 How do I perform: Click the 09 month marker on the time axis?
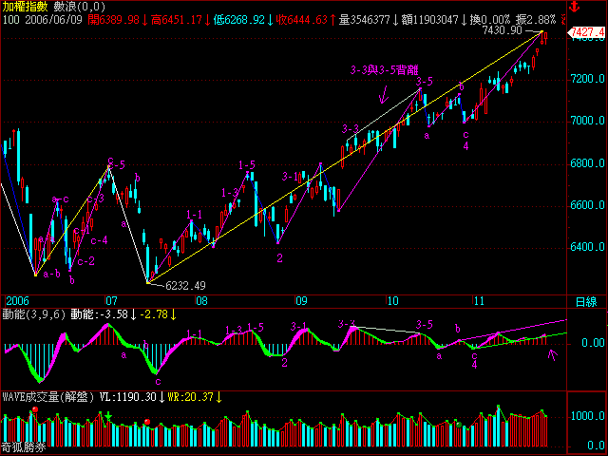(301, 301)
